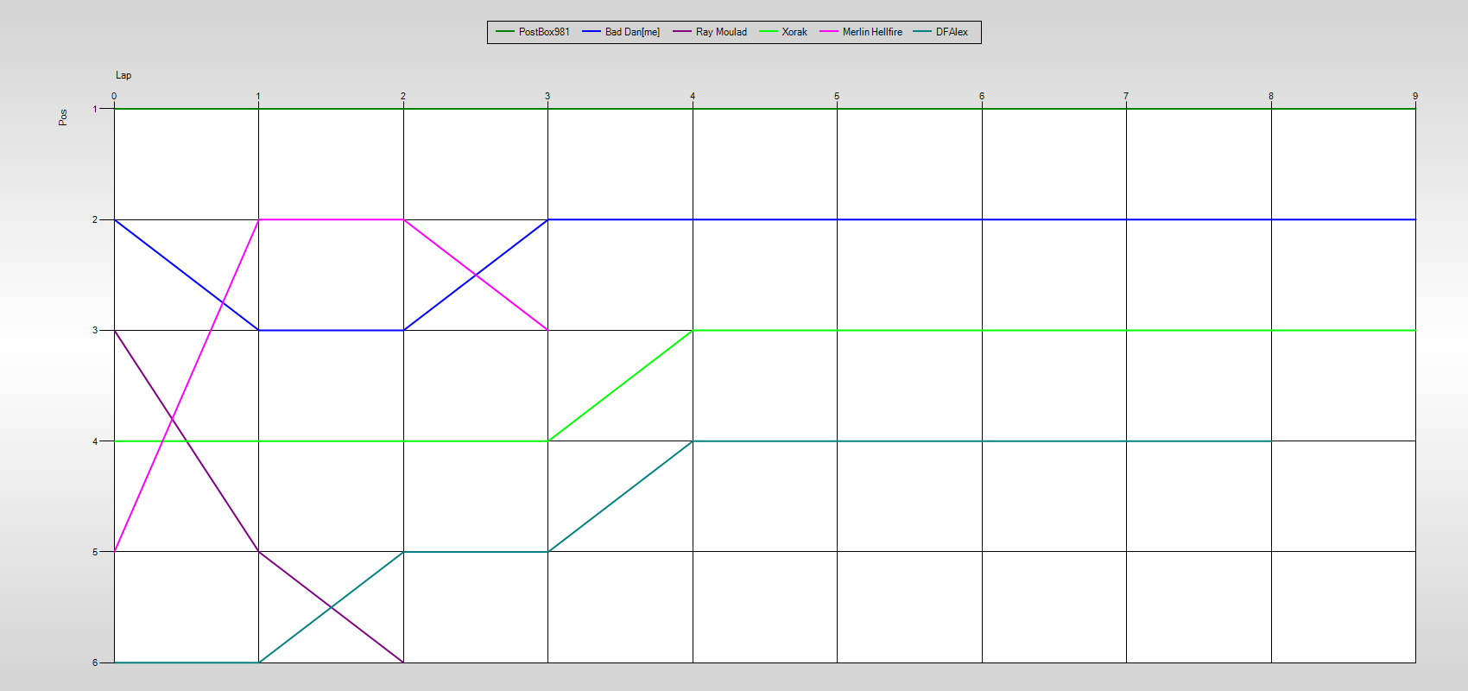Click the "Pos" axis title
The height and width of the screenshot is (691, 1468).
click(63, 117)
